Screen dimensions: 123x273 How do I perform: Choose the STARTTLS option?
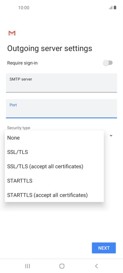point(54,181)
